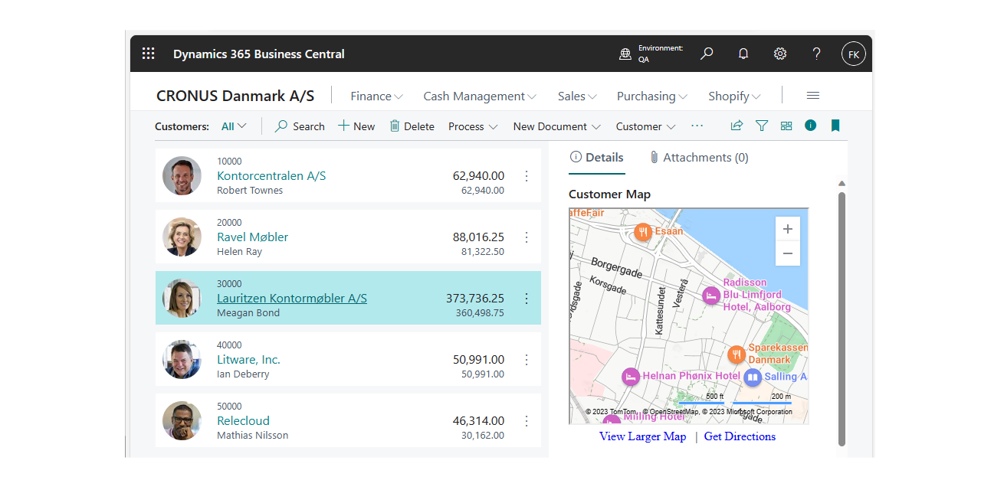Toggle the FactBox information pane

coord(810,126)
